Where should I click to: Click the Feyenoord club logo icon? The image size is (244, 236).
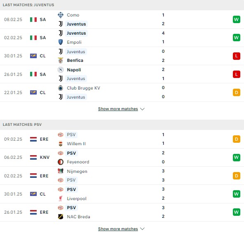pos(61,162)
